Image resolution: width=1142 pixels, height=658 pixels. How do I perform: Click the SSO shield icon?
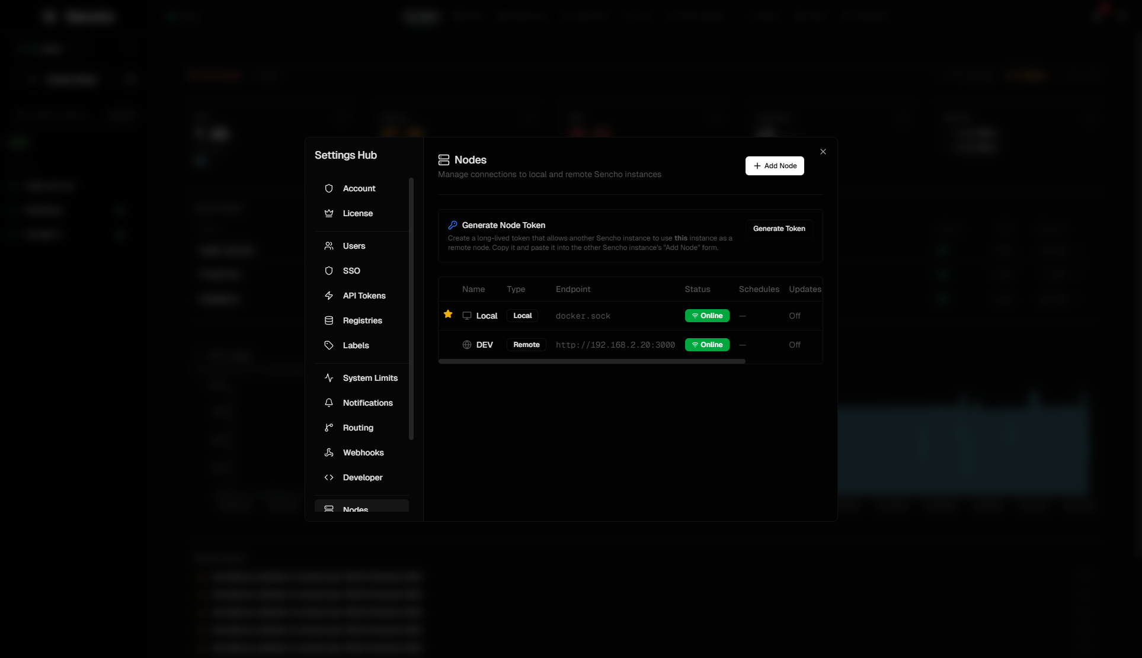(329, 271)
